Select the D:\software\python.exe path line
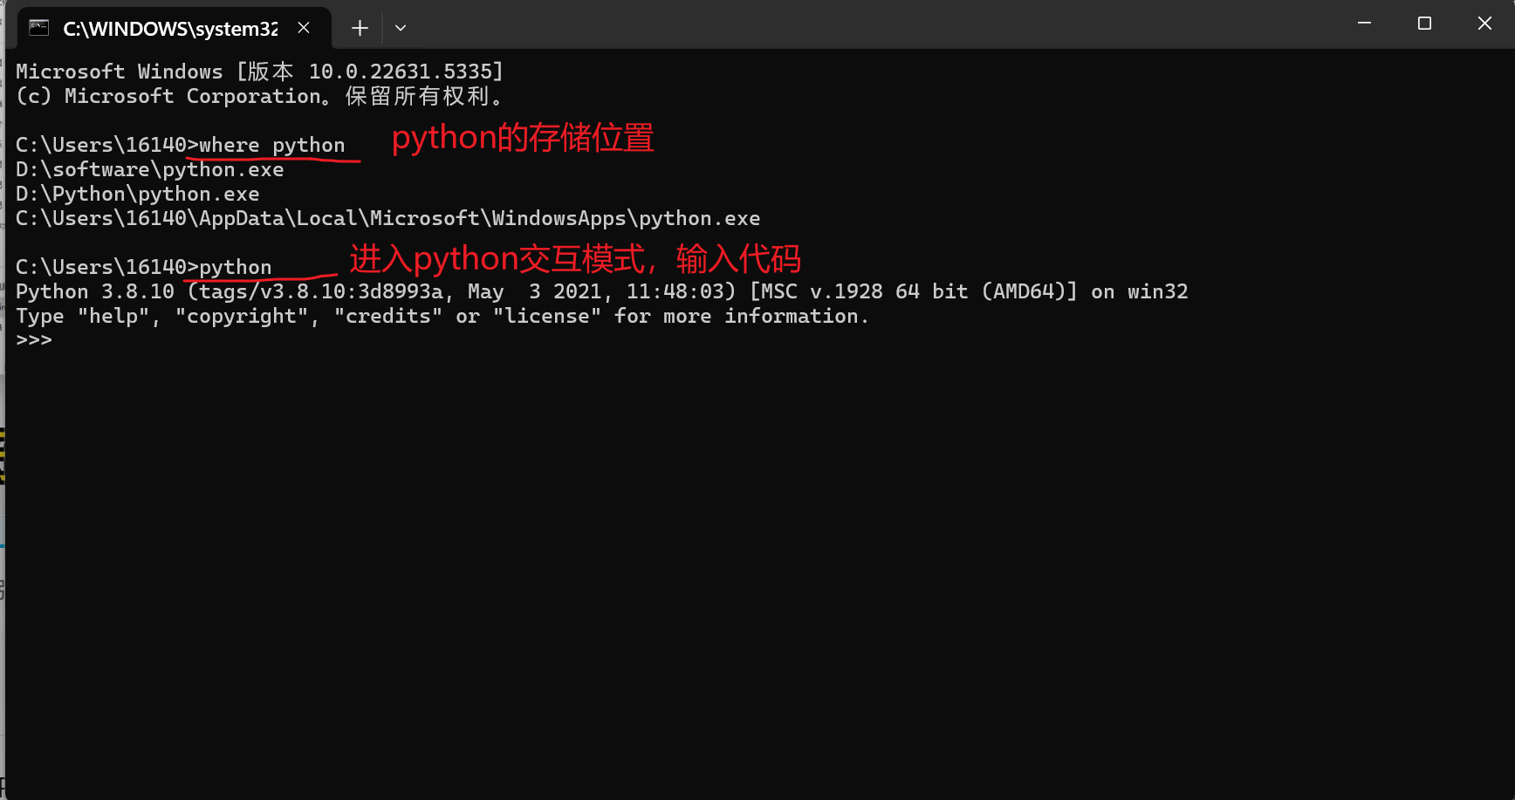The width and height of the screenshot is (1515, 800). [x=149, y=169]
